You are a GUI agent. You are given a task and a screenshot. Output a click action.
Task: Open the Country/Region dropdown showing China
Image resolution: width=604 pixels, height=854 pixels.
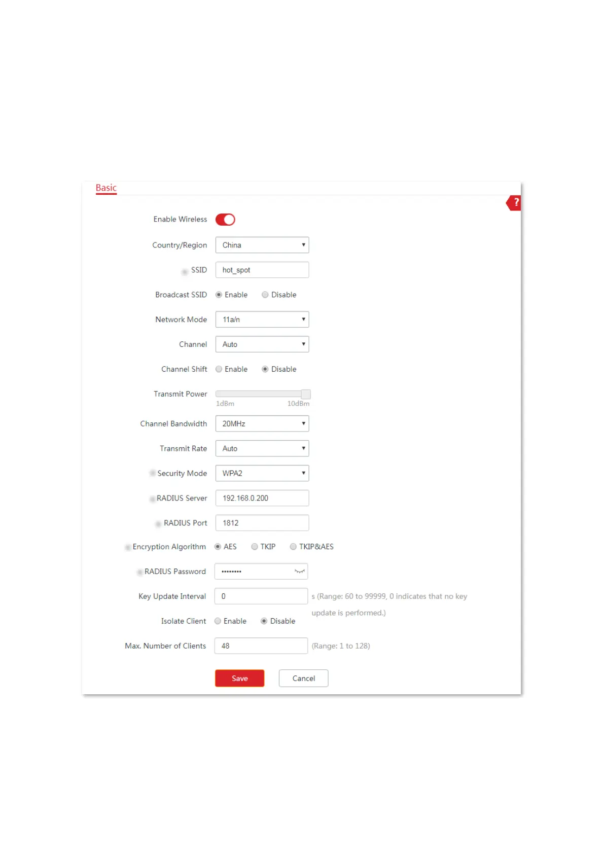pyautogui.click(x=262, y=245)
